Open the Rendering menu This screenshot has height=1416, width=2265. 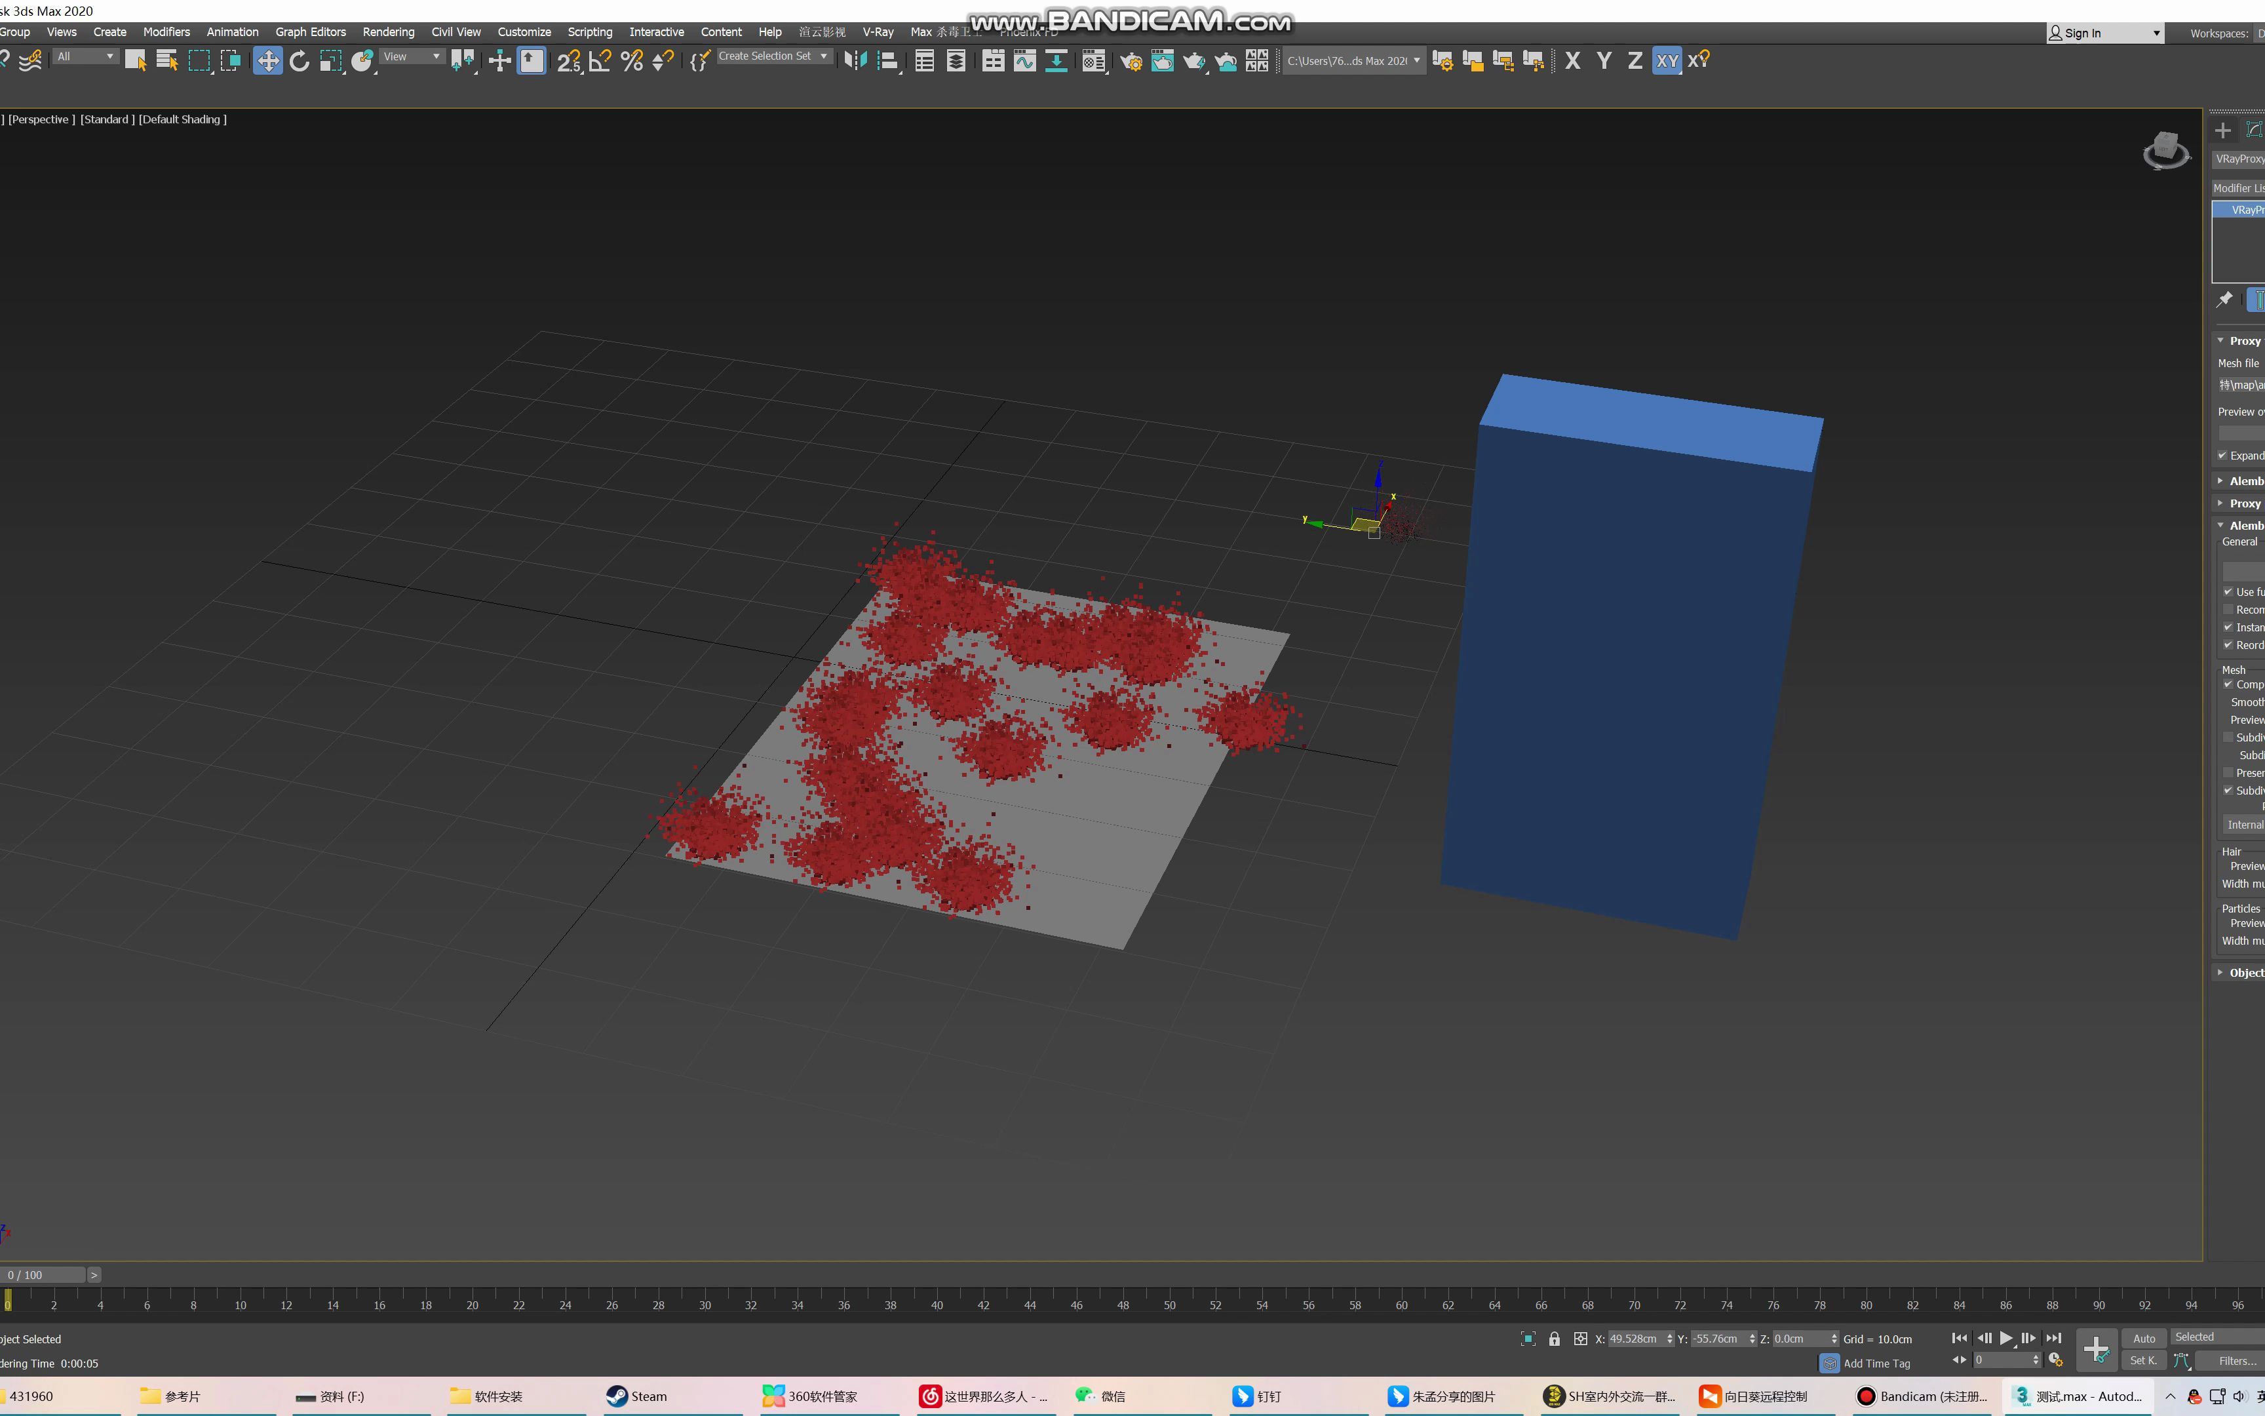[x=389, y=32]
